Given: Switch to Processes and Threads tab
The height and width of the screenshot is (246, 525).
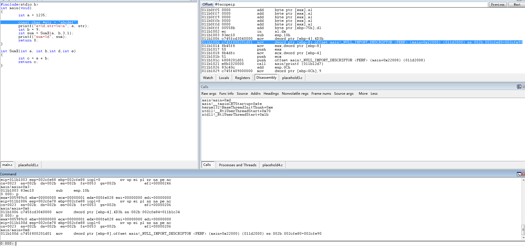Looking at the screenshot, I should [237, 165].
